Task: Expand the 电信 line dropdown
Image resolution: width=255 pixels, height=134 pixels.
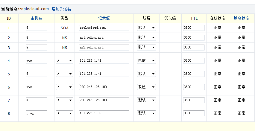Action: click(146, 61)
